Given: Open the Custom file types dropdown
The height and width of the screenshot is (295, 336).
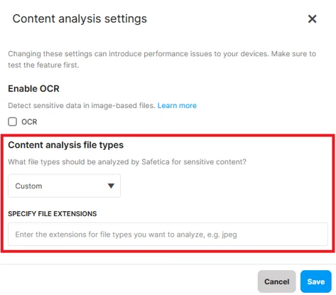Looking at the screenshot, I should click(64, 186).
